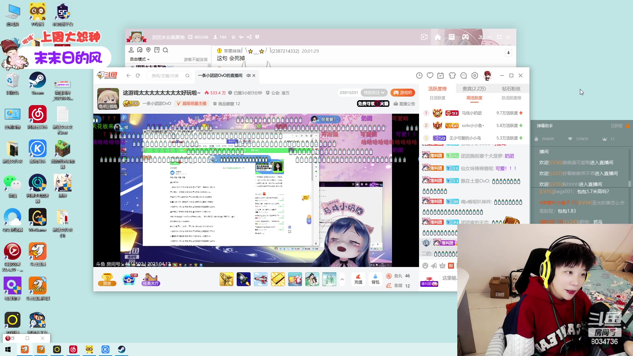Expand the gift list with the up chevron
The height and width of the screenshot is (356, 633).
point(342,279)
